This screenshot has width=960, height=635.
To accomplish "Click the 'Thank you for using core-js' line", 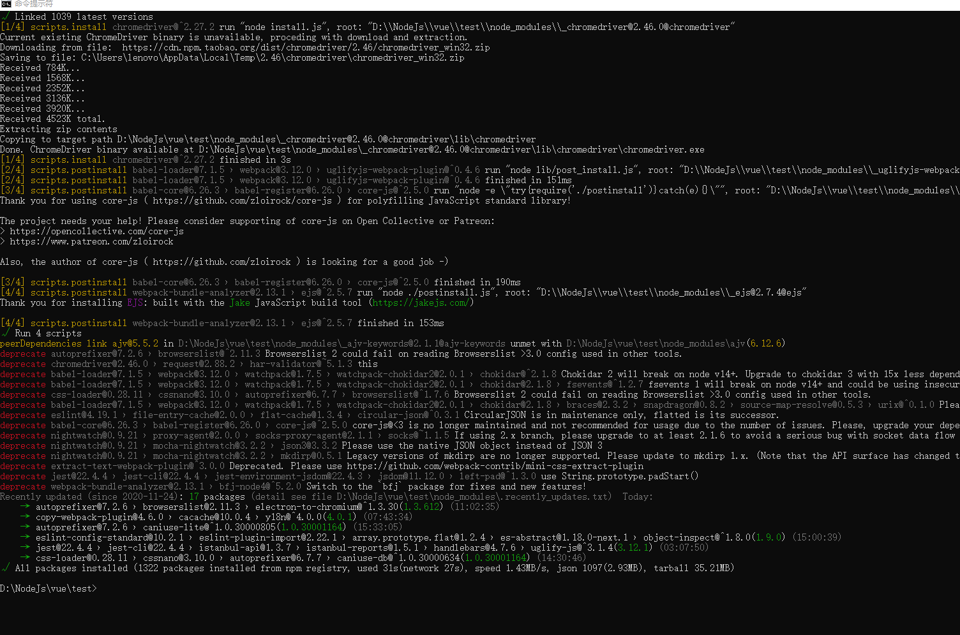I will tap(285, 200).
